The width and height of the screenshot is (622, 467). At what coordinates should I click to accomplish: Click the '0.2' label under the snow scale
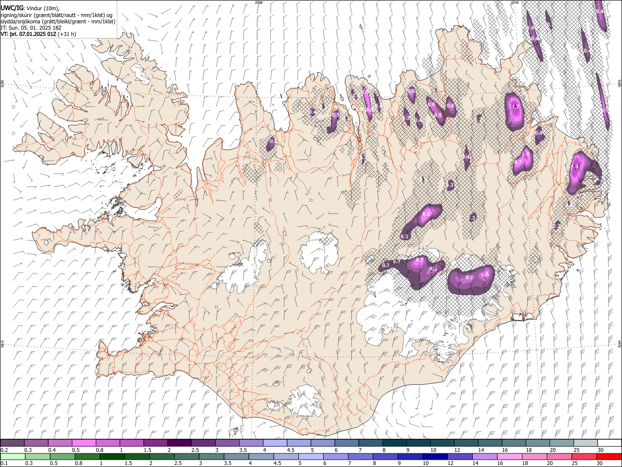tap(3, 450)
